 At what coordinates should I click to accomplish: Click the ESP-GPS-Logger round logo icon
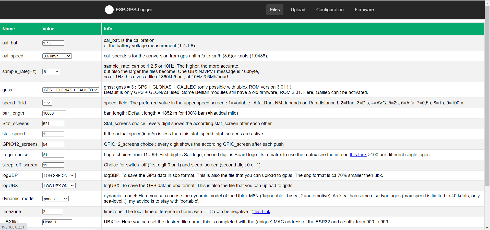[x=109, y=10]
